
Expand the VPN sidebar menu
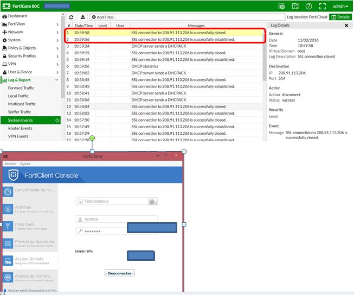[x=30, y=64]
